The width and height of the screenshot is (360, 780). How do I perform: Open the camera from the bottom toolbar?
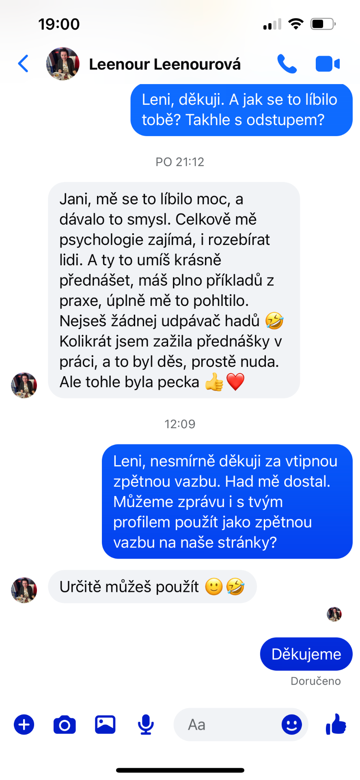(x=65, y=725)
